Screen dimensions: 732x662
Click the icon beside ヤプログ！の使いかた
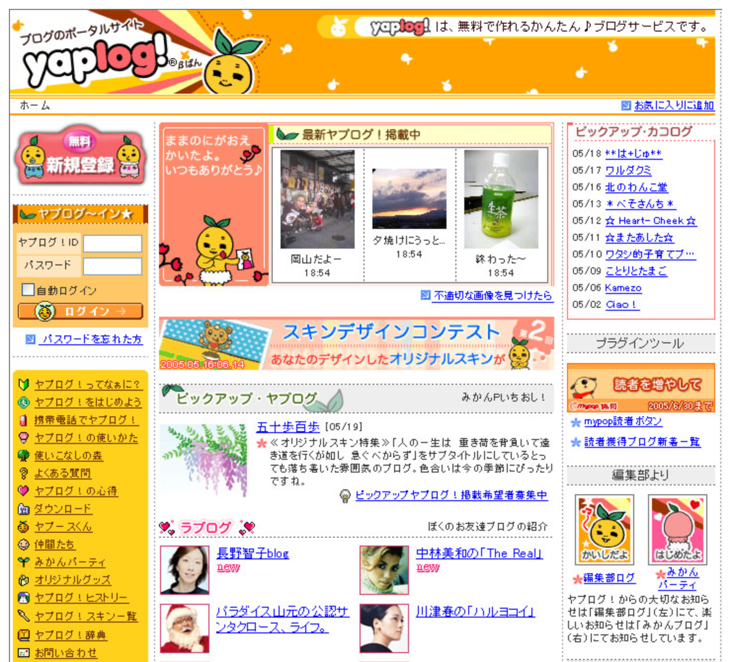click(x=23, y=438)
